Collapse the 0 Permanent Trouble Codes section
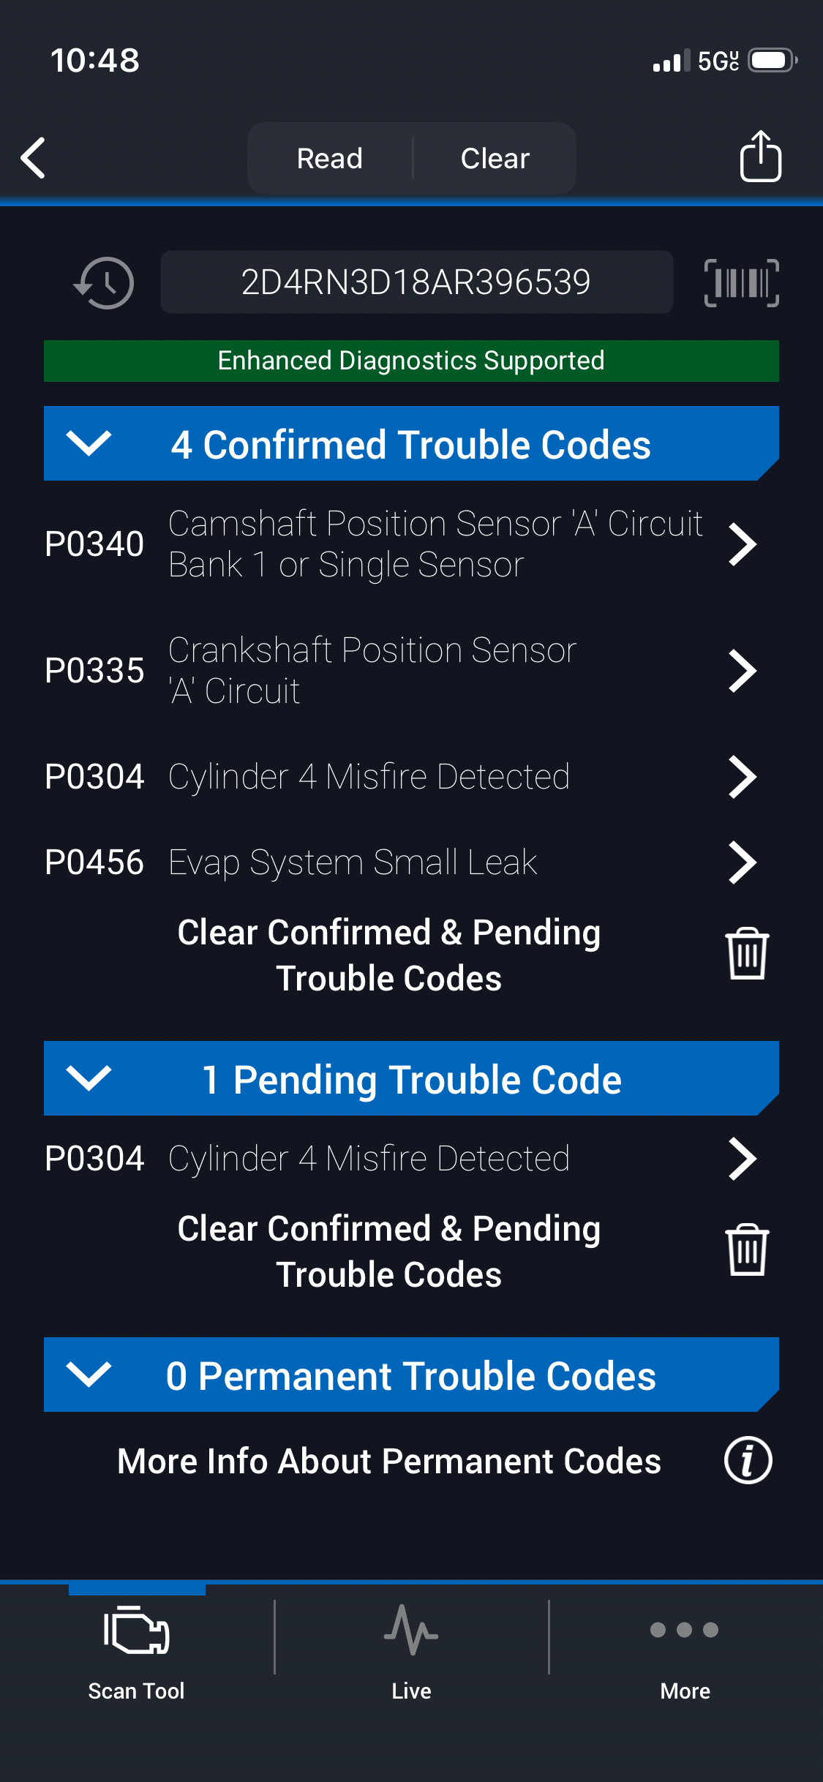 (89, 1375)
